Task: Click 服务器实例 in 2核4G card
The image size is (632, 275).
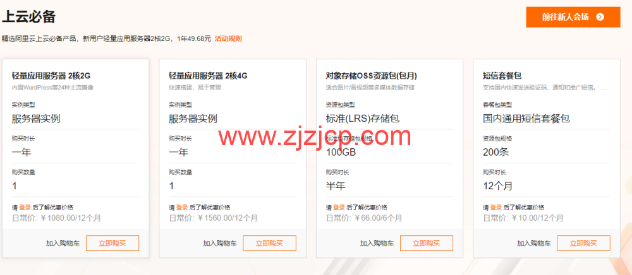Action: pos(193,119)
